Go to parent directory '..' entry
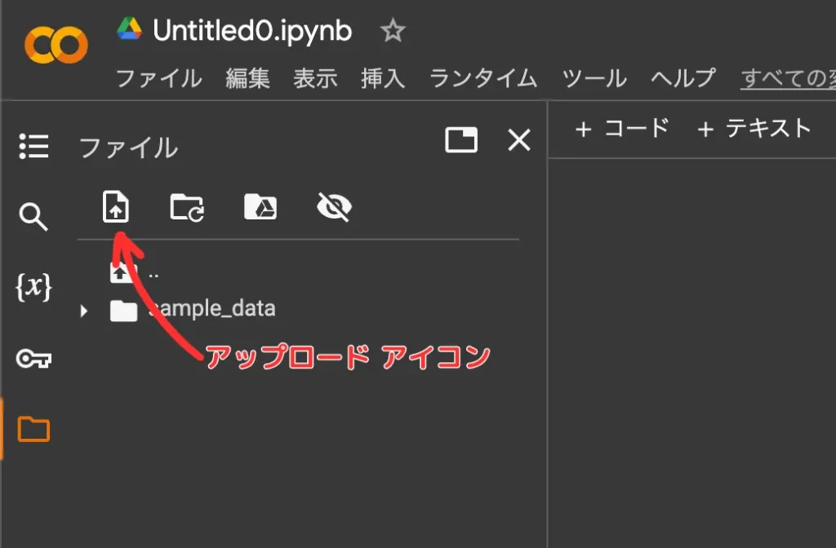The image size is (836, 548). [x=135, y=272]
